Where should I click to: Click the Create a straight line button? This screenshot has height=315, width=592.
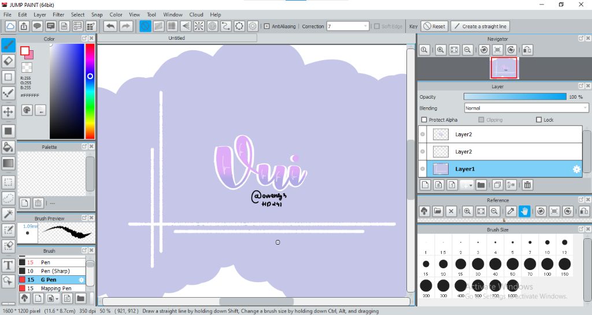click(x=480, y=27)
